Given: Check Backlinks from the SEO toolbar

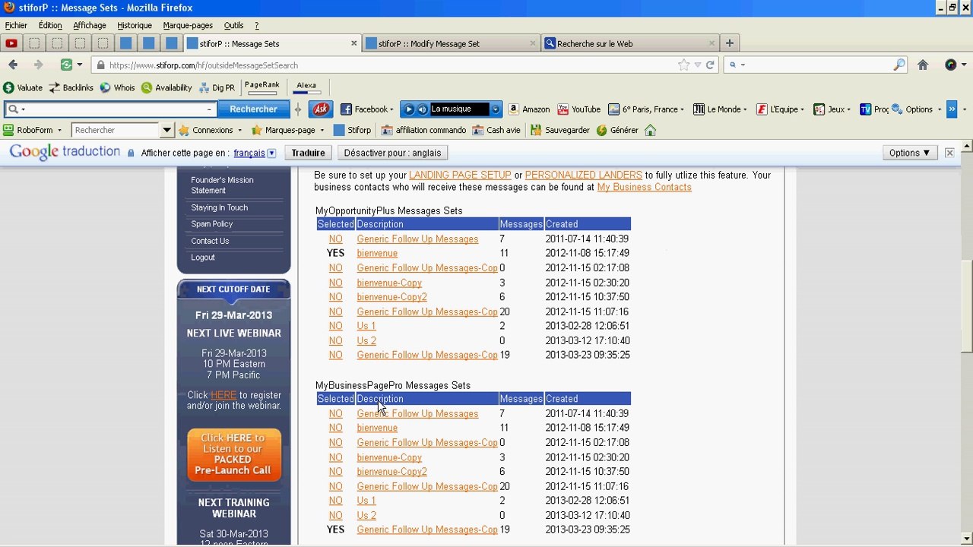Looking at the screenshot, I should [x=71, y=88].
